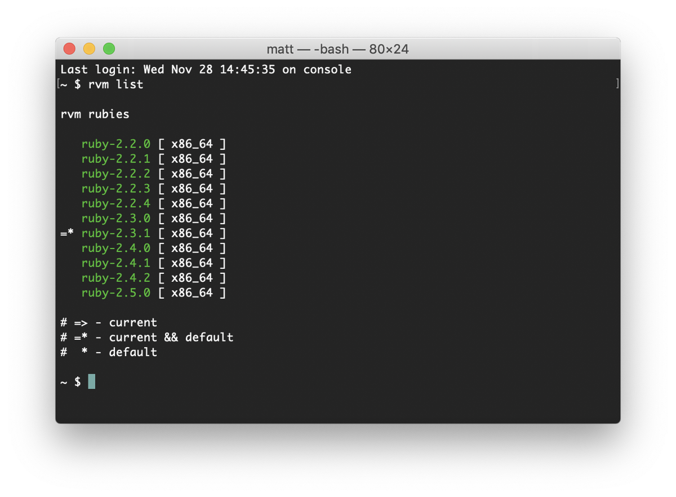Select the ruby-2.2.0 entry
This screenshot has width=676, height=497.
click(x=117, y=144)
